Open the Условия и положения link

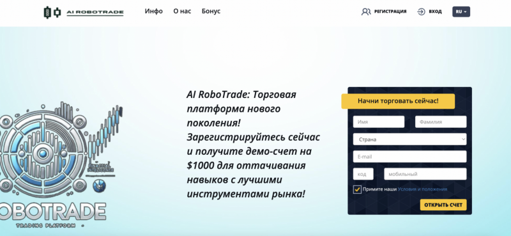click(x=422, y=189)
